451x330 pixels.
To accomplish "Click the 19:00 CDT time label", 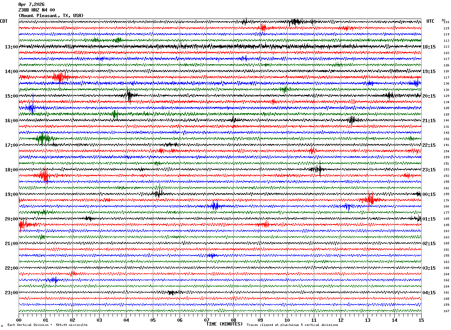I will (11, 194).
